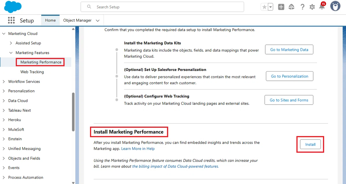This screenshot has height=184, width=346.
Task: Switch to the Home tab
Action: pos(50,20)
